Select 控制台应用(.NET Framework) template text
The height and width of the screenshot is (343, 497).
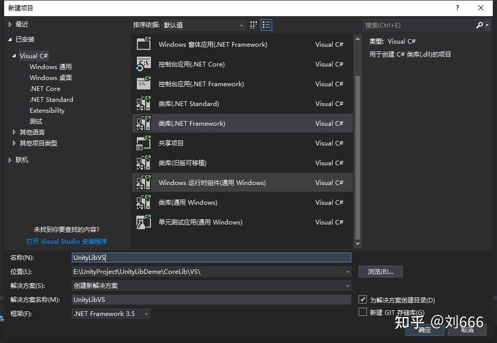(x=201, y=84)
